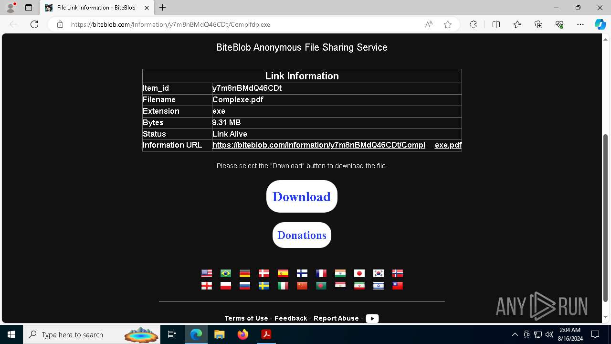Toggle split screen view
The height and width of the screenshot is (344, 611).
[x=496, y=24]
